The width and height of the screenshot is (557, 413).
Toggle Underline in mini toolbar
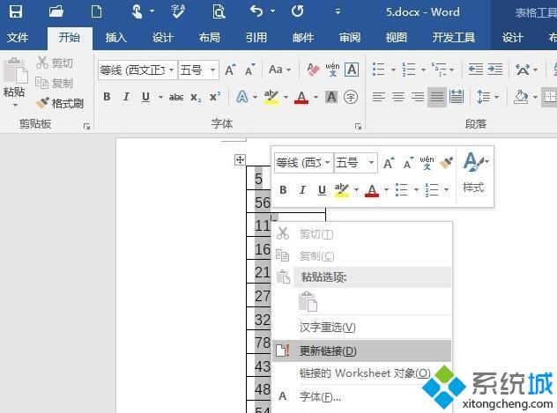322,190
